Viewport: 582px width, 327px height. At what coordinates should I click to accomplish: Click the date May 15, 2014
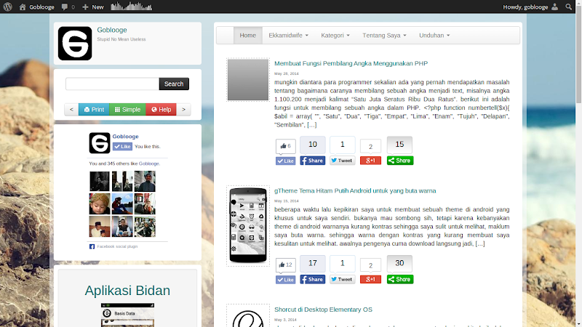pos(286,201)
